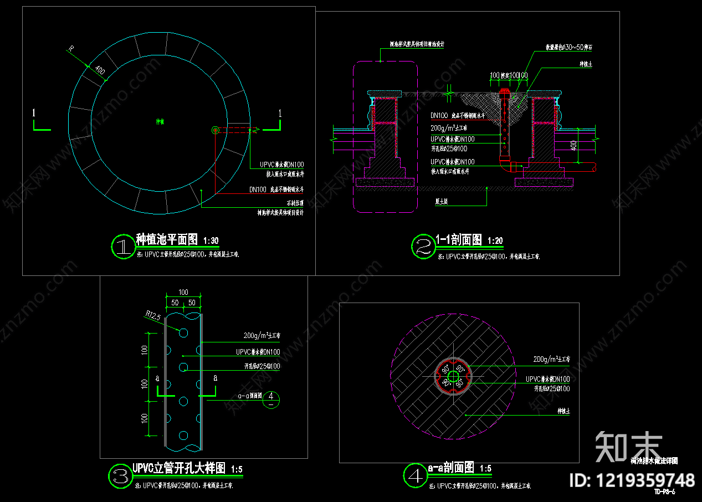Click "DN100 成品不锈钢雨水斗" label in the 1-1 section
The image size is (702, 502).
[x=458, y=116]
